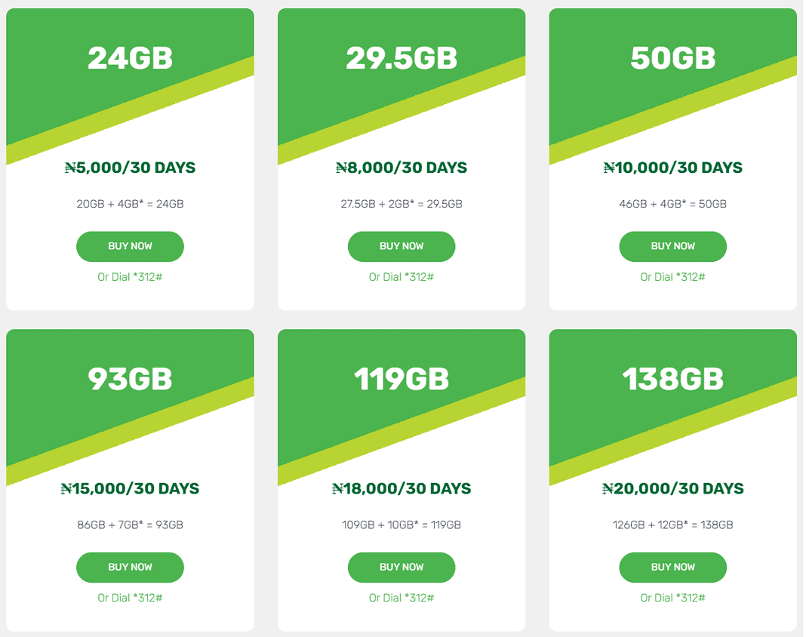Screen dimensions: 806x637
Task: Click the dial *312# link under 93GB
Action: coord(129,598)
